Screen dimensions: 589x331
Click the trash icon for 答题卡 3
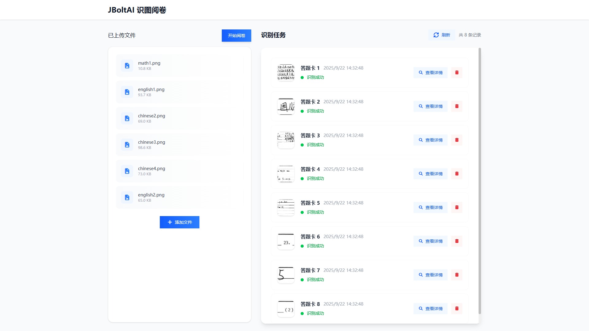[x=456, y=140]
